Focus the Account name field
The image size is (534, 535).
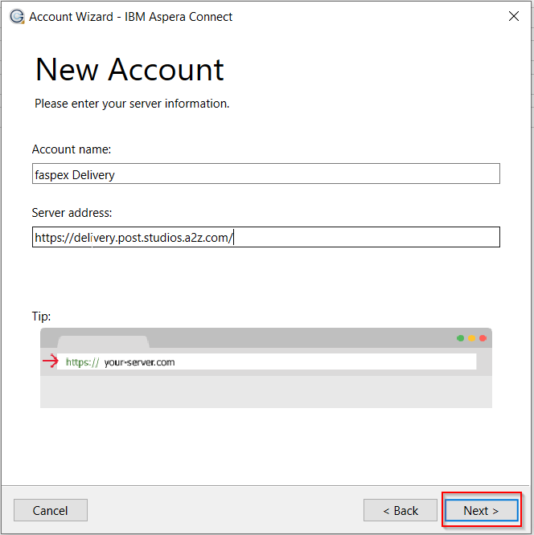[266, 174]
